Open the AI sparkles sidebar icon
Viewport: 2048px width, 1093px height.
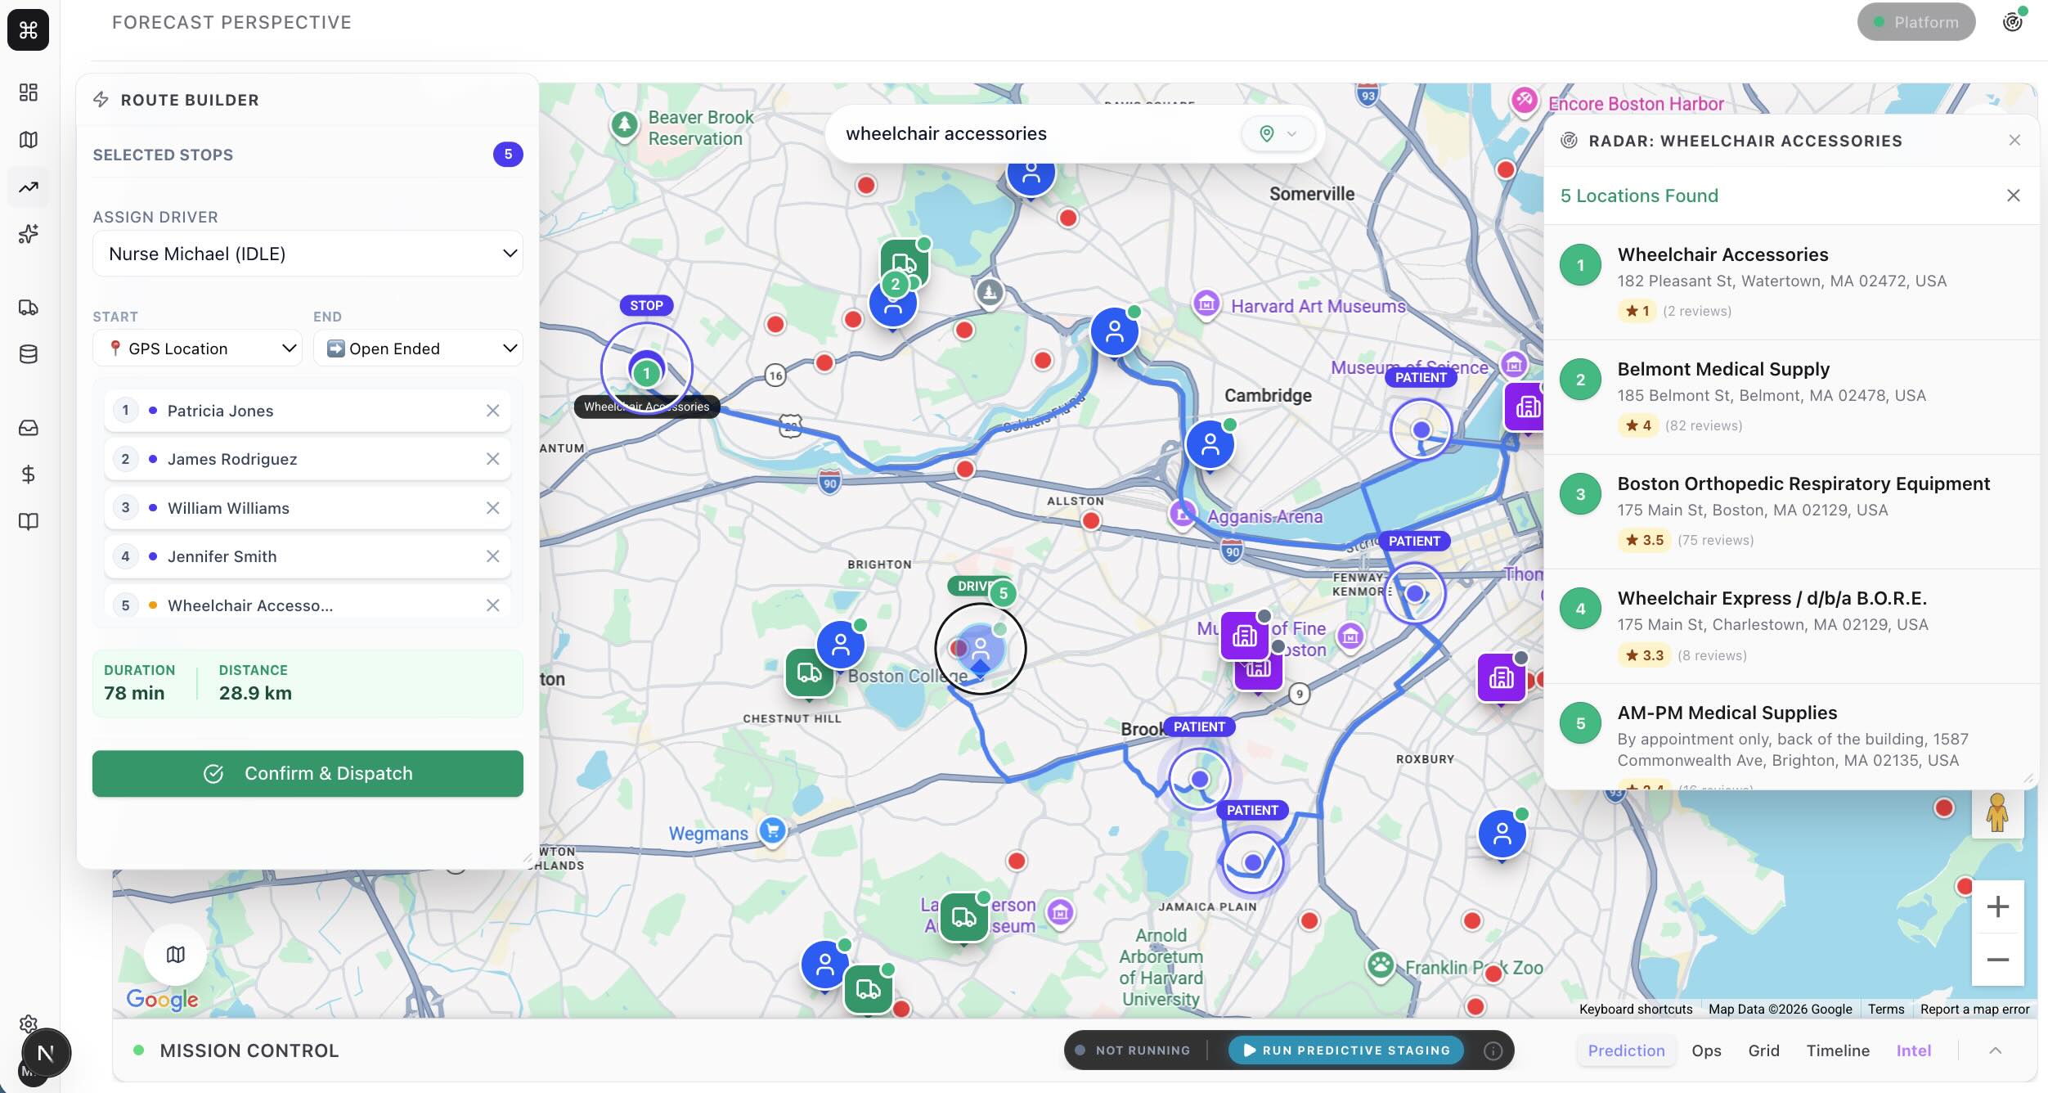(x=28, y=234)
